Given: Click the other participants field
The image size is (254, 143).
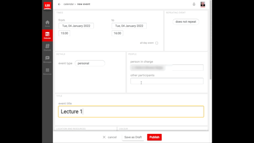Looking at the screenshot, I should click(167, 81).
